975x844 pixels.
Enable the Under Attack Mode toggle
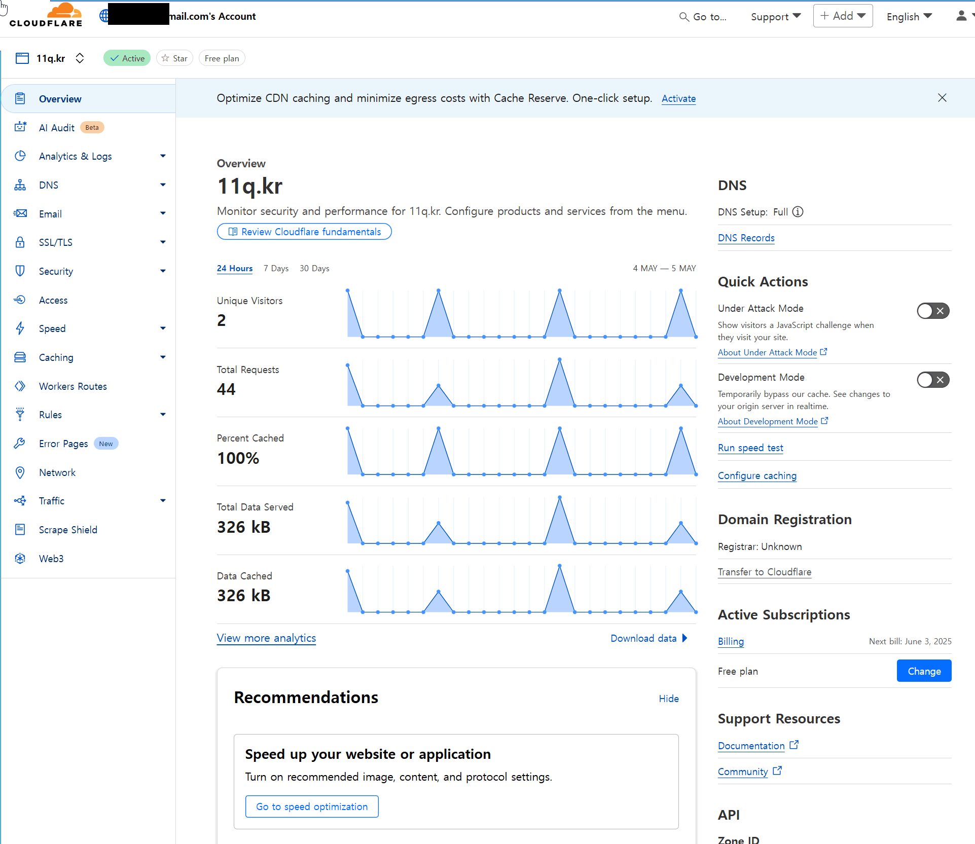(933, 311)
